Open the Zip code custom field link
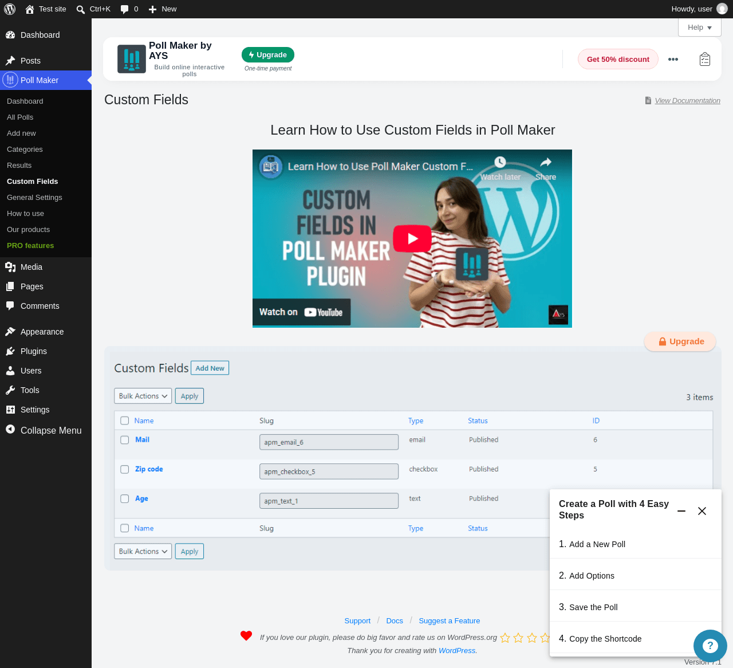733x668 pixels. tap(149, 469)
